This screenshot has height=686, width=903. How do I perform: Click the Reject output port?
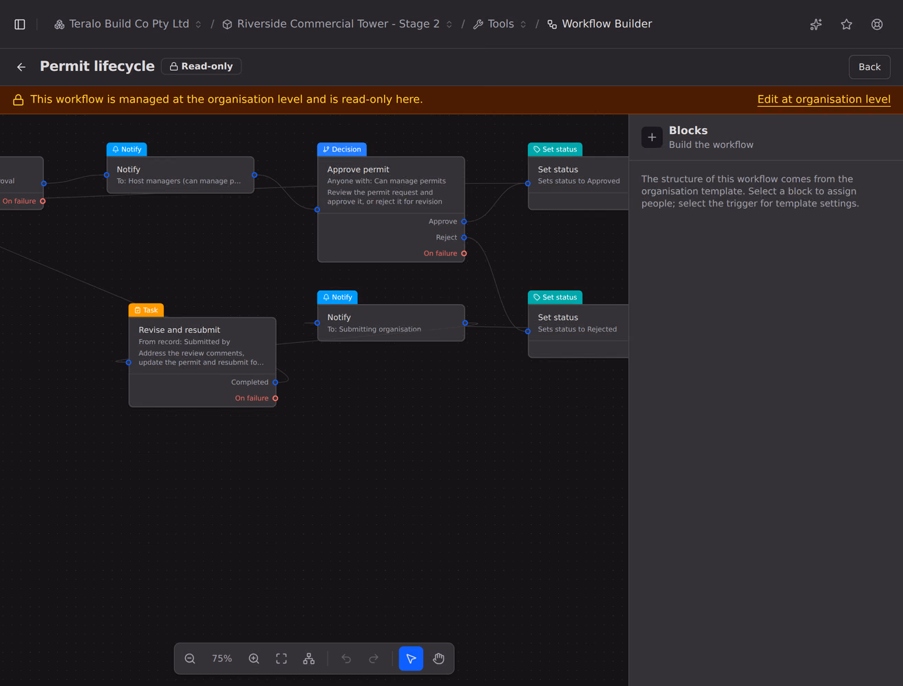click(464, 237)
